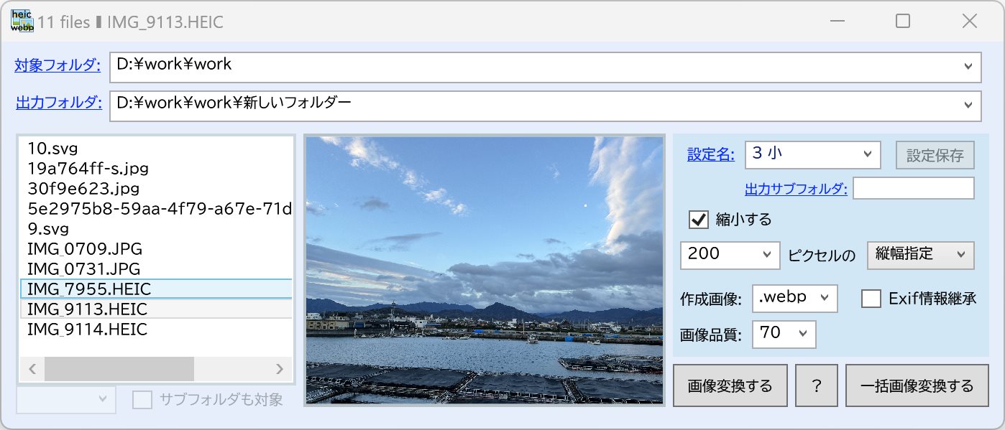Viewport: 1005px width, 430px height.
Task: Open the 出力フォルダ link
Action: tap(58, 103)
